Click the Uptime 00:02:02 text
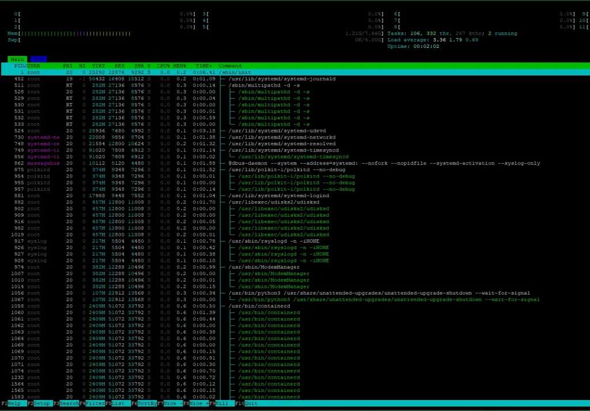Image resolution: width=590 pixels, height=411 pixels. coord(413,46)
